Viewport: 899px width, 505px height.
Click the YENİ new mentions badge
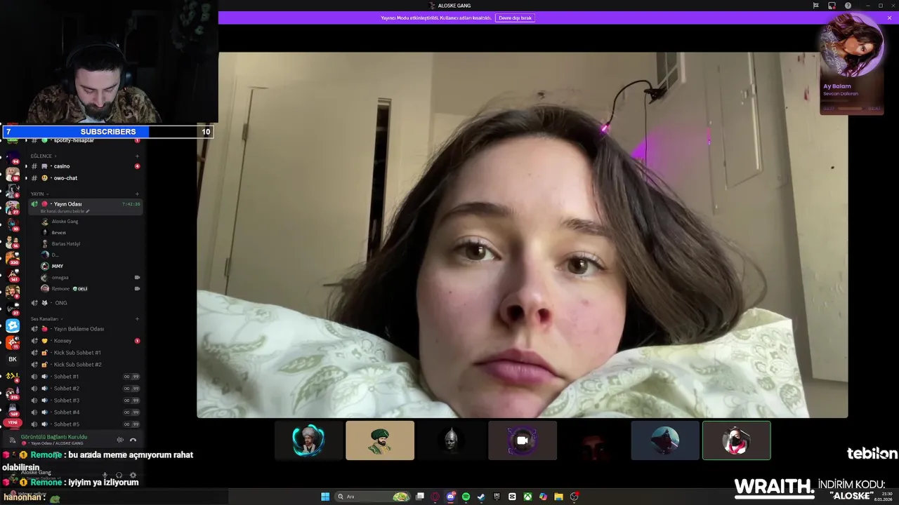coord(13,423)
